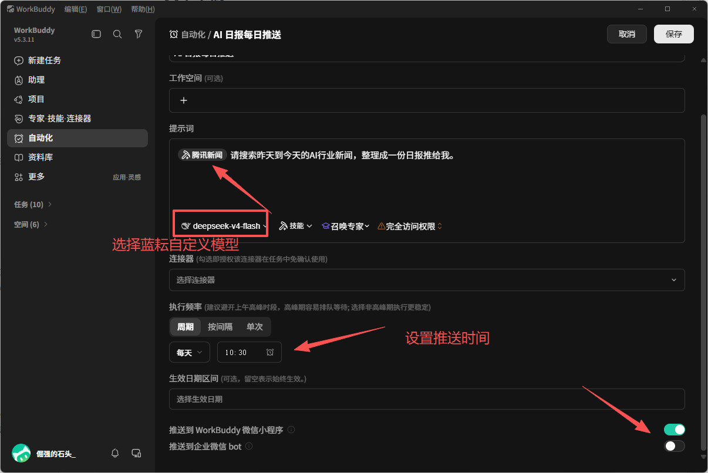Open 助理 in sidebar

(x=77, y=80)
